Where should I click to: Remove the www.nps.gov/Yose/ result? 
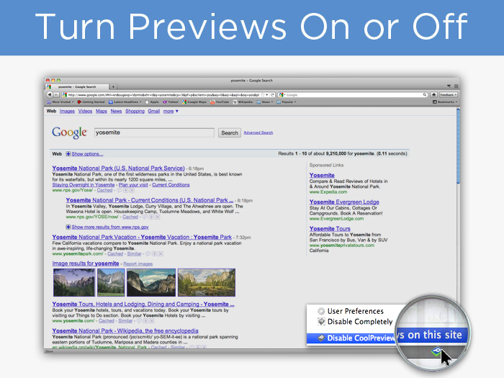(x=132, y=190)
